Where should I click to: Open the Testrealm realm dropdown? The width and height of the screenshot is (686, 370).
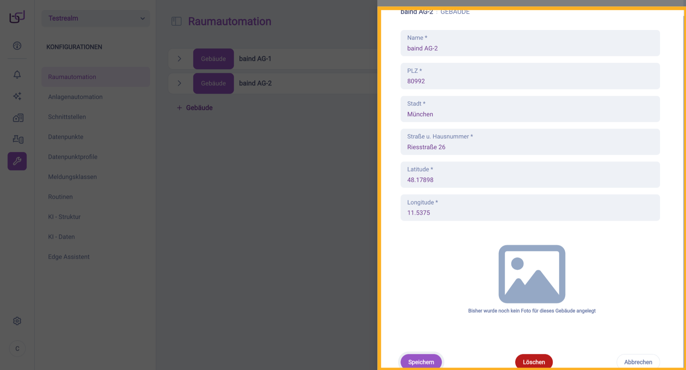pyautogui.click(x=96, y=18)
